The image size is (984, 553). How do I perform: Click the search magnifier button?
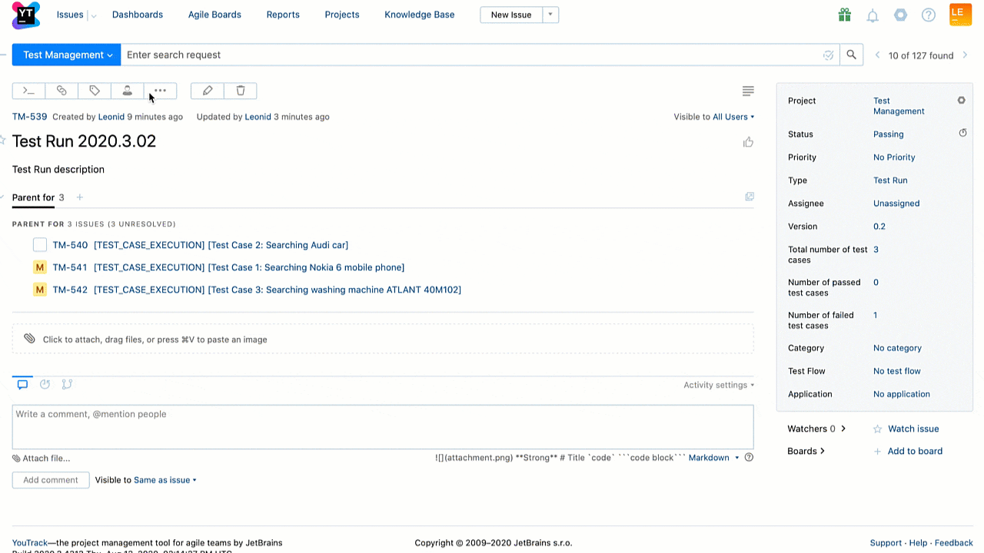851,55
